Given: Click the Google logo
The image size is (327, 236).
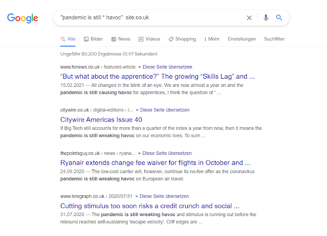Looking at the screenshot, I should (x=23, y=18).
